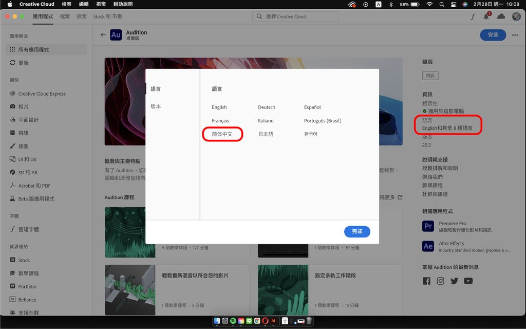This screenshot has height=329, width=526.
Task: Select Italiano language option
Action: pos(266,120)
